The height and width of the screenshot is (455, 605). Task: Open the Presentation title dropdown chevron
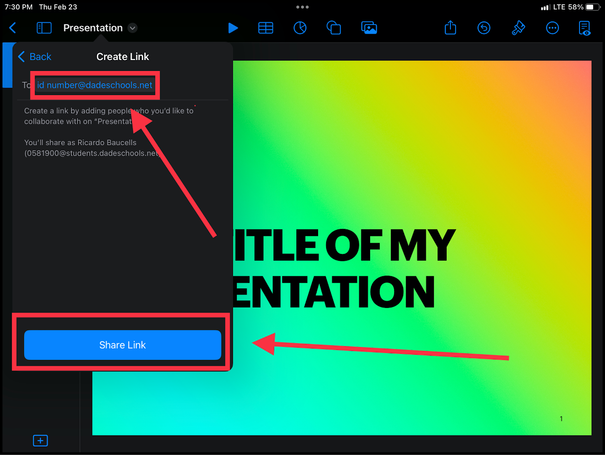pos(133,28)
